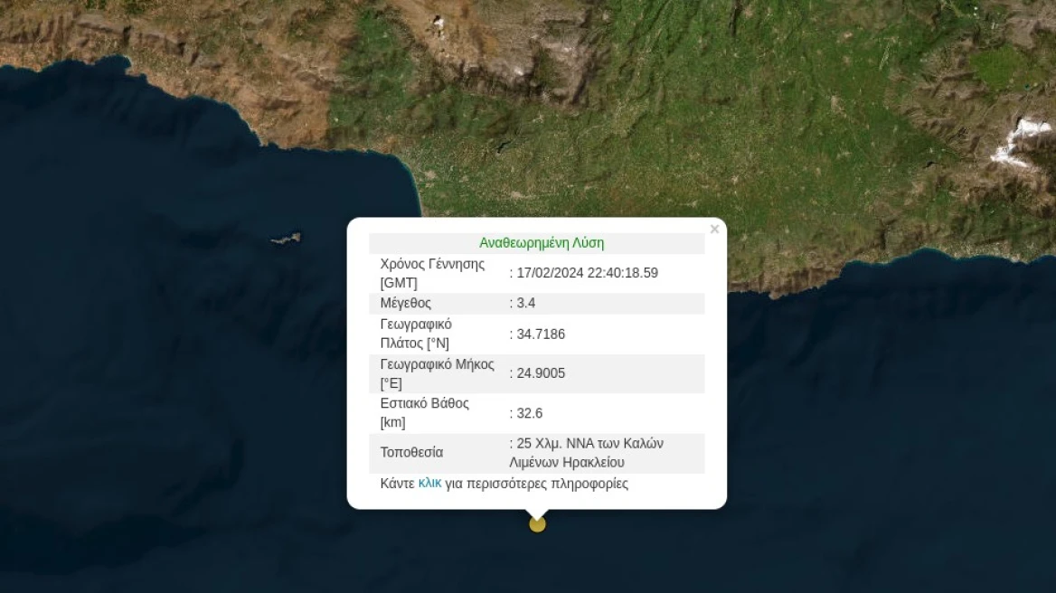Click the 'Εστιακό Βάθος [km]' label
Image resolution: width=1056 pixels, height=593 pixels.
424,412
